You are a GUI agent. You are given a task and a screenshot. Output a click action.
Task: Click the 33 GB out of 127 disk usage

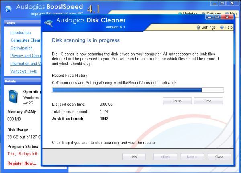point(24,137)
